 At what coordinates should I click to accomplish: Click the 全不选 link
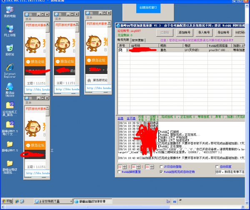(131, 118)
